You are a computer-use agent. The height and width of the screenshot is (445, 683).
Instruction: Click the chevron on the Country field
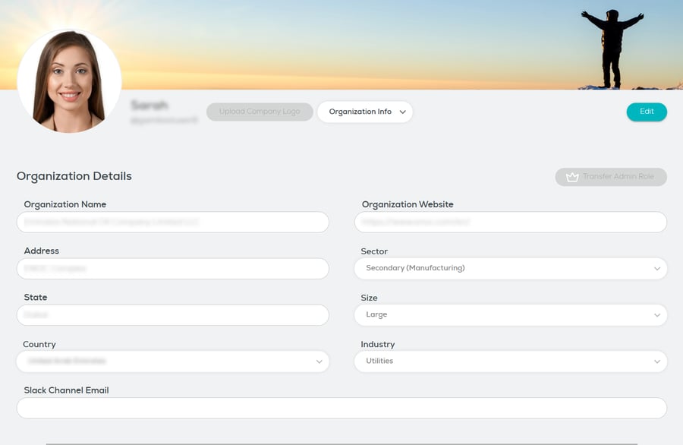tap(319, 361)
